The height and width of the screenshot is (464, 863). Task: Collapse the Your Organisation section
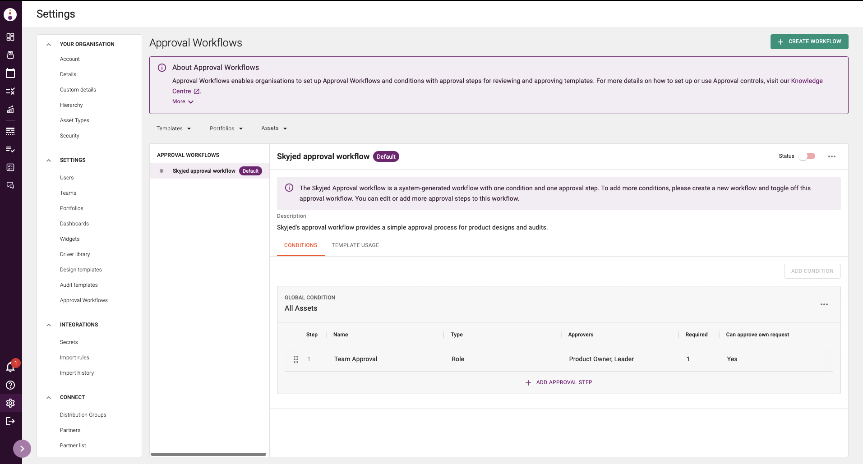[x=49, y=44]
